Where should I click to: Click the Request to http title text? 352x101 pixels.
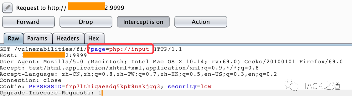pyautogui.click(x=42, y=8)
